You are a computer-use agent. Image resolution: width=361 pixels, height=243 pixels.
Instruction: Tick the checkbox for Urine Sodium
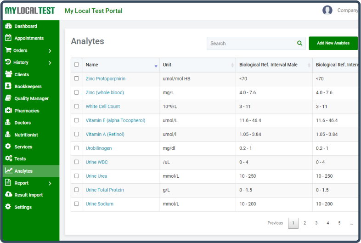click(77, 204)
